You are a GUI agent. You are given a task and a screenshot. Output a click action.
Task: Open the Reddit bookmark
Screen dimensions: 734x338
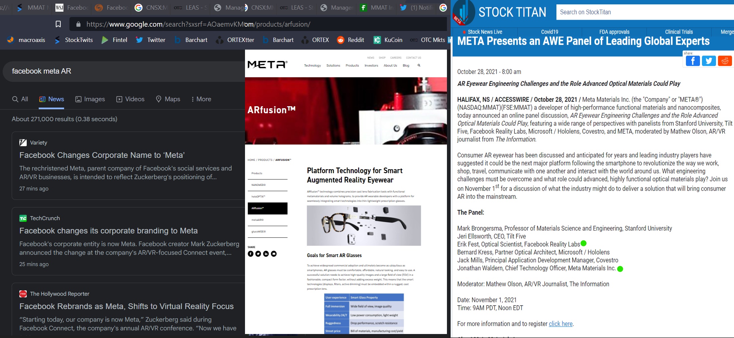click(350, 40)
